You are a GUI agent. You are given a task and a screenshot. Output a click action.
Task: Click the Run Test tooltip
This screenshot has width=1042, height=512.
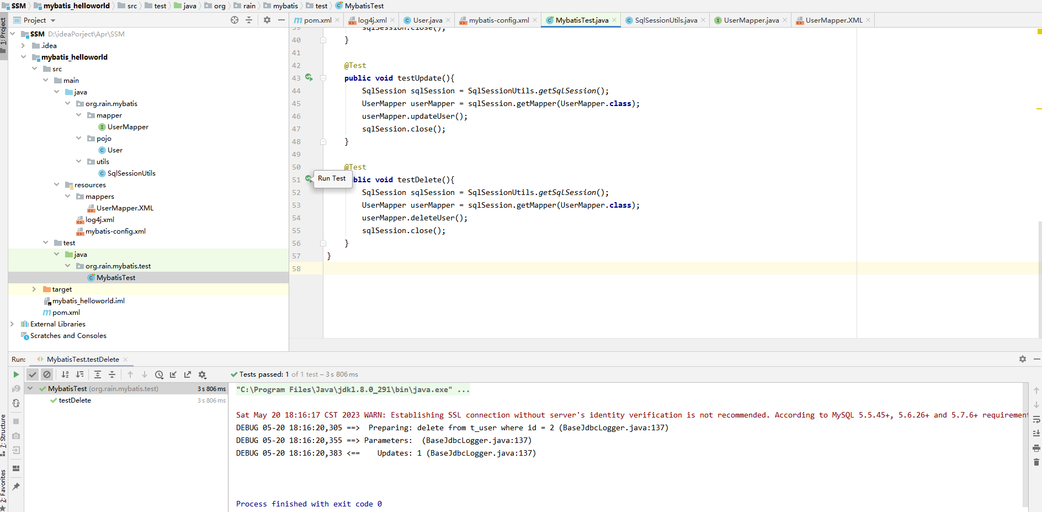(332, 178)
